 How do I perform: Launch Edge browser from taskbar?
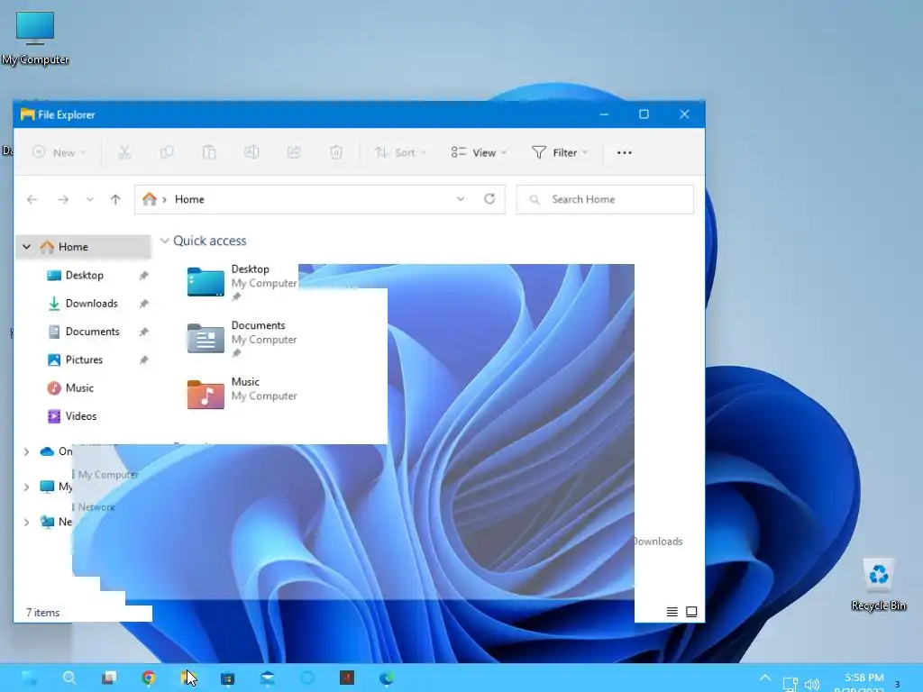387,678
